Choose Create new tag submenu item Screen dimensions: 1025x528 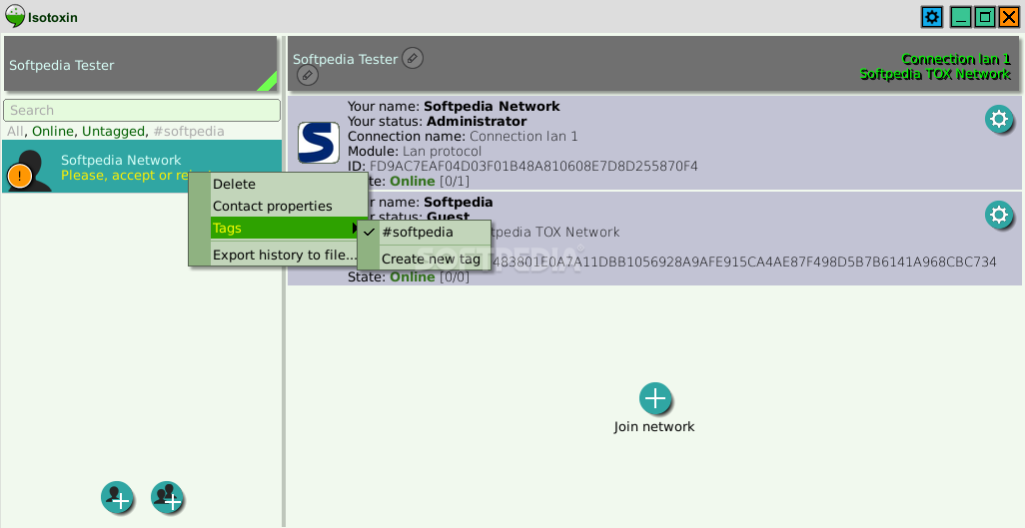431,259
